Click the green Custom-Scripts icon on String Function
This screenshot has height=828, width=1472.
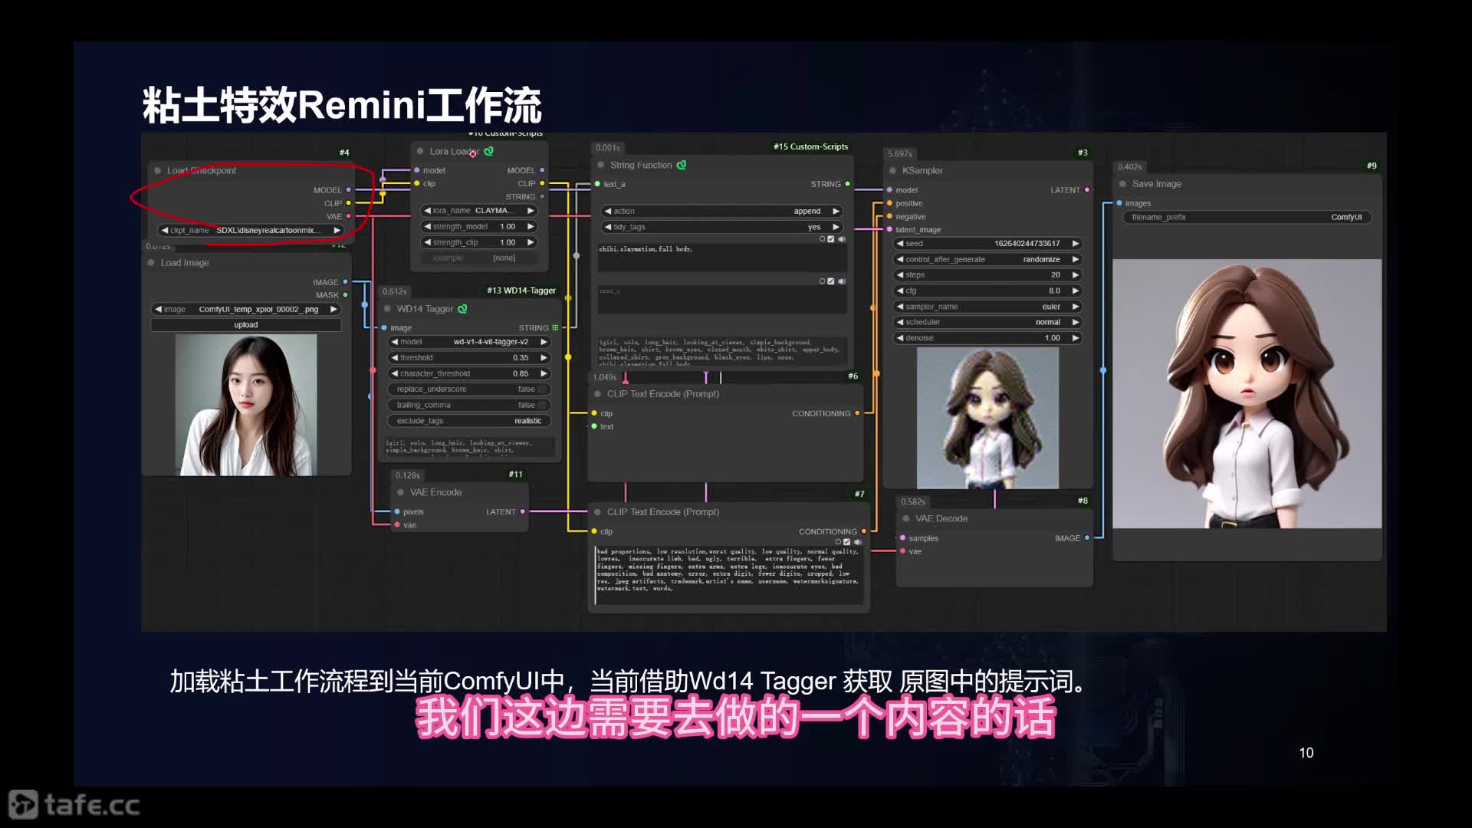pyautogui.click(x=682, y=165)
